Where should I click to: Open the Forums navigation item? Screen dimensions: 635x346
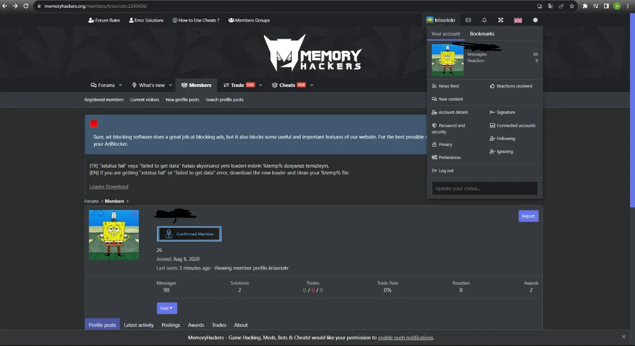pos(103,85)
